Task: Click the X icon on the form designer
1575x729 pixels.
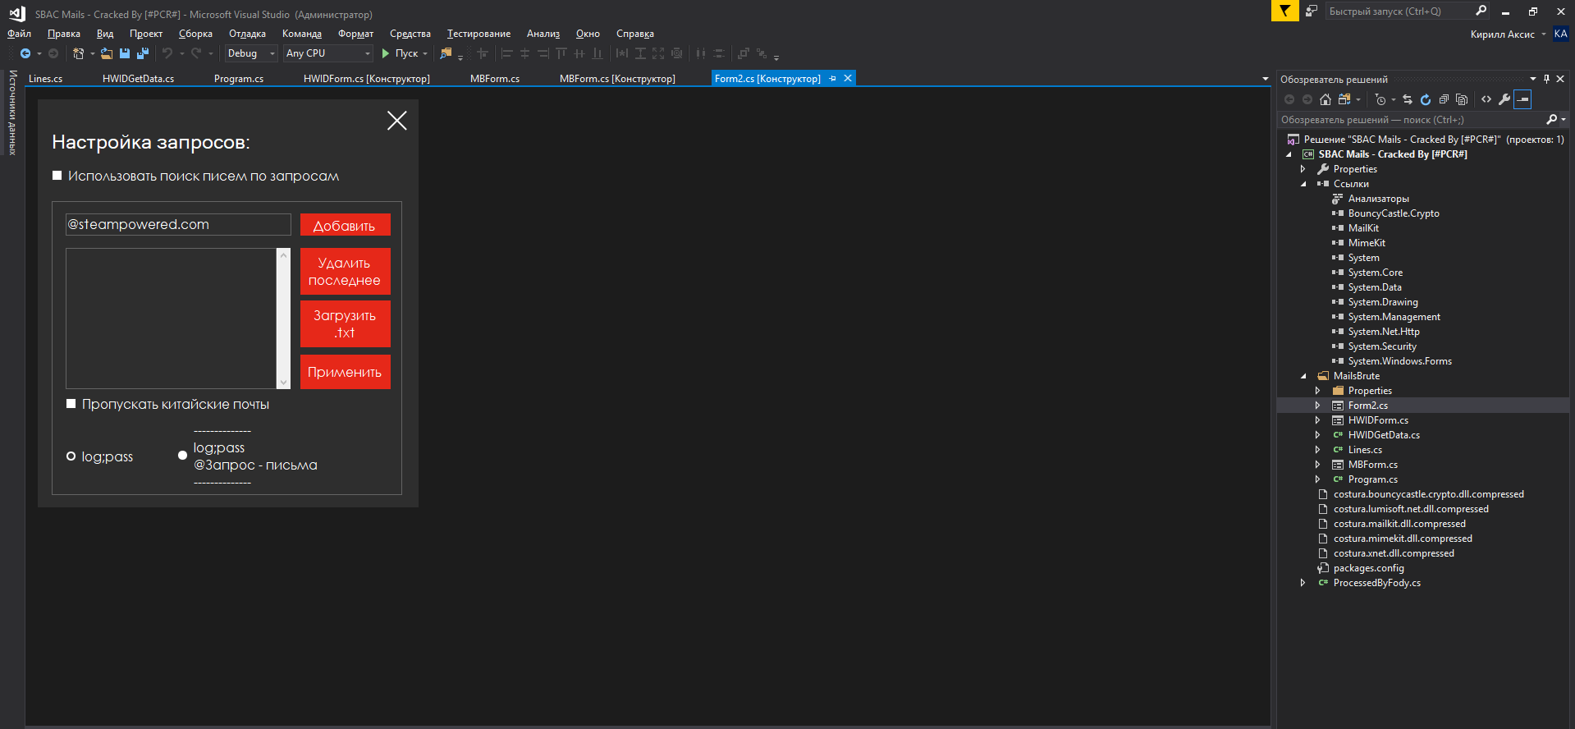Action: pos(397,121)
